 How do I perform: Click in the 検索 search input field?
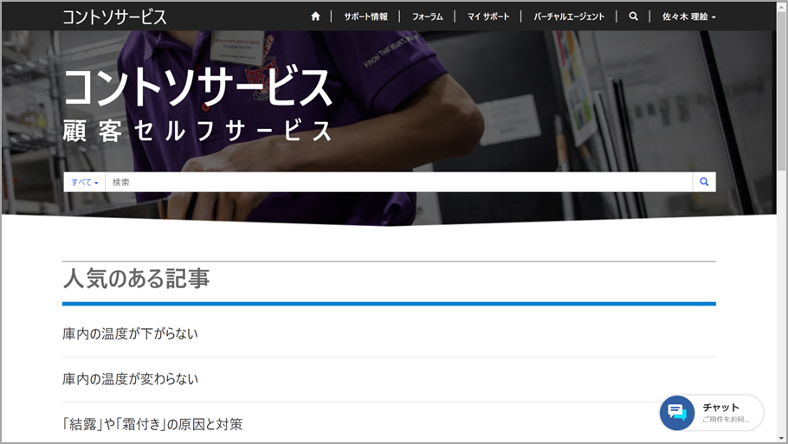tap(398, 182)
